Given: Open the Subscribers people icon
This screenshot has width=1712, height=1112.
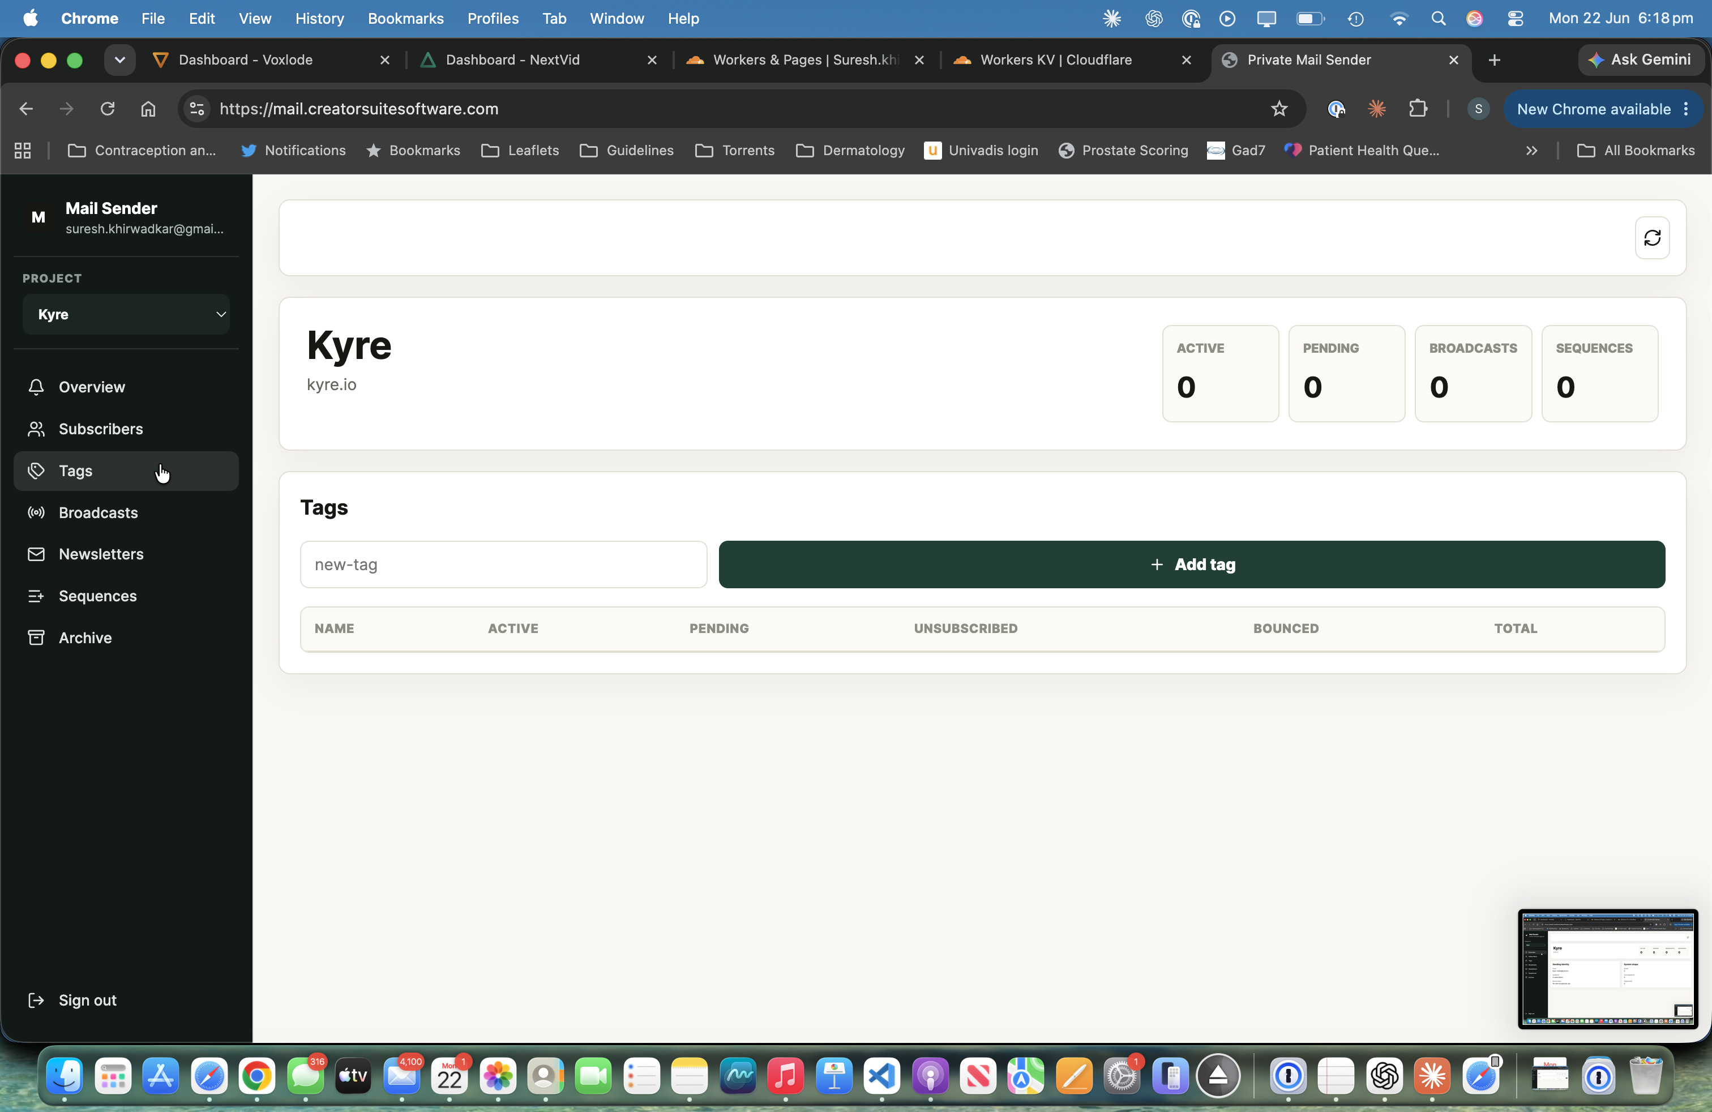Looking at the screenshot, I should 36,429.
